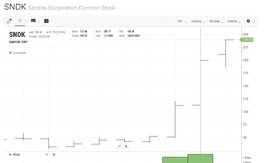
Task: Zoom out with the minus button
Action: [119, 146]
